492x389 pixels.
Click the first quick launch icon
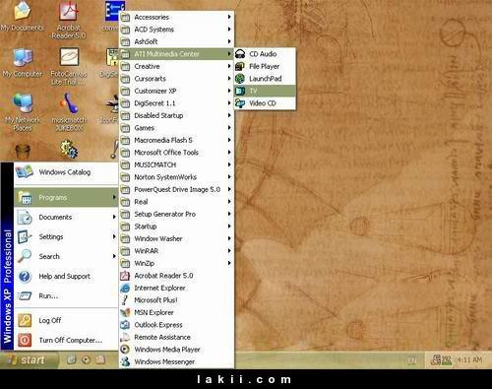(x=71, y=360)
